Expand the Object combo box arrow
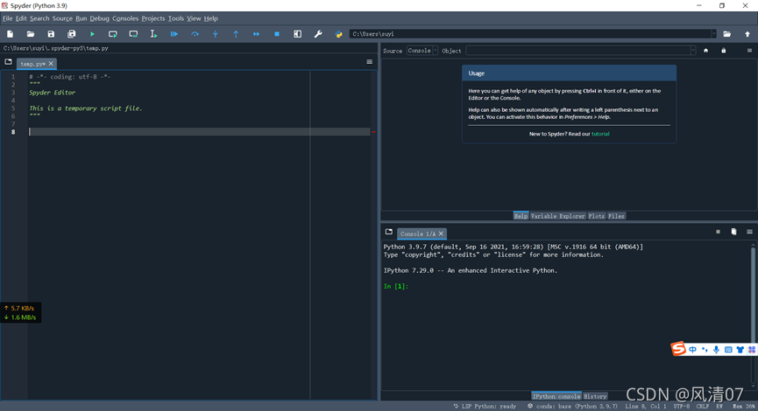This screenshot has height=411, width=758. point(693,51)
